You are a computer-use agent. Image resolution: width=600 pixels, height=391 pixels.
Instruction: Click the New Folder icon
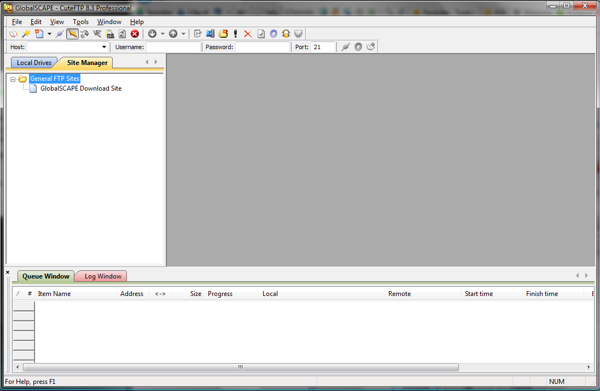point(223,34)
